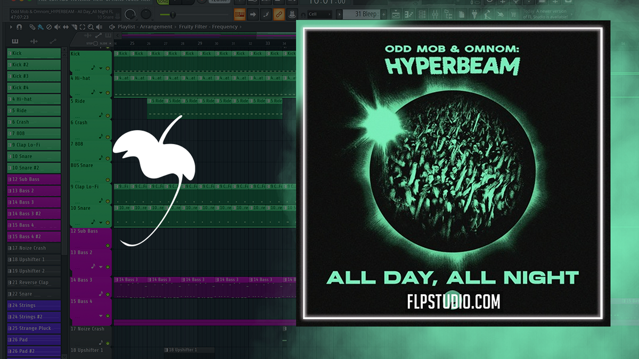Open the FL Studio shop cart icon
Image resolution: width=639 pixels, height=359 pixels.
click(x=513, y=15)
